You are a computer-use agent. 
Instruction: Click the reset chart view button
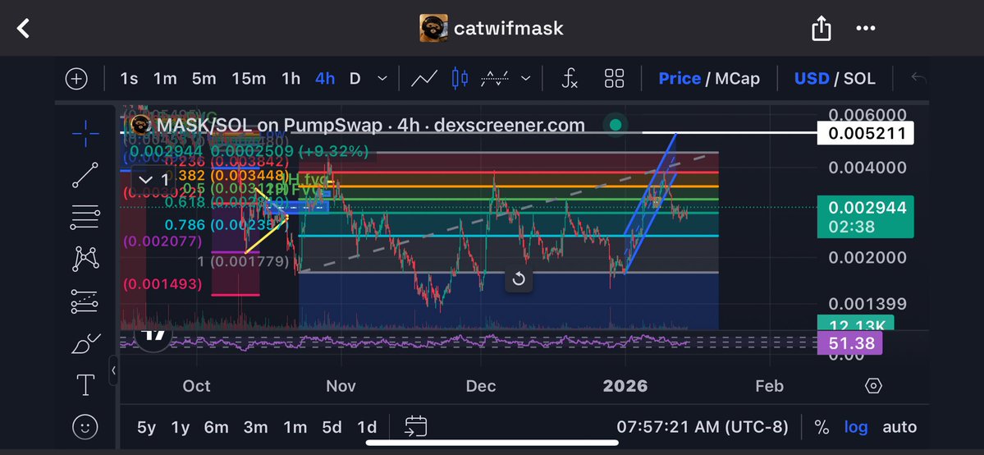519,279
